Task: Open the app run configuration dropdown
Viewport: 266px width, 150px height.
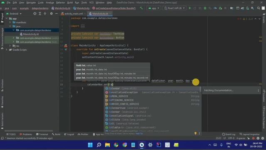Action: point(154,8)
